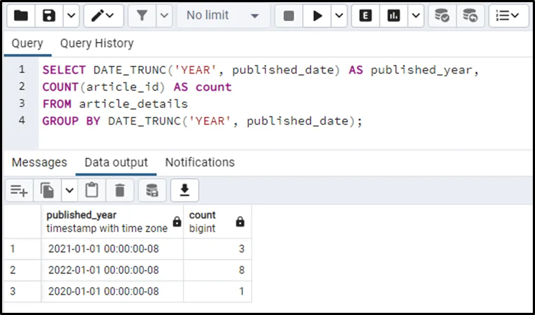
Task: Stop the running query with the square icon
Action: 289,16
